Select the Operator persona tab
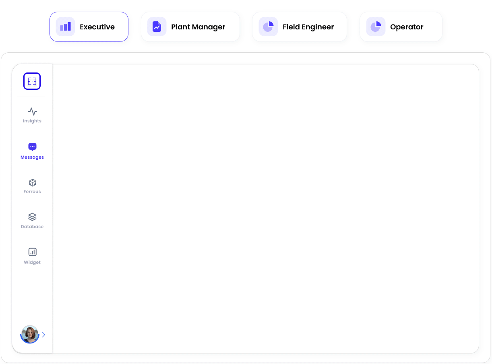492x364 pixels. point(401,27)
